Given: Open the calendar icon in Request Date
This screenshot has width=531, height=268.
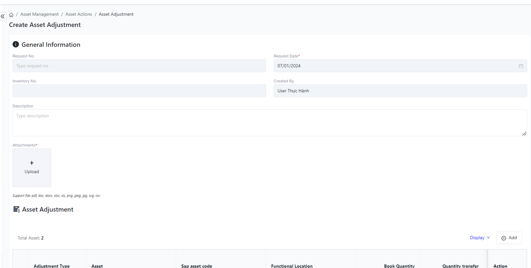Looking at the screenshot, I should pos(521,66).
